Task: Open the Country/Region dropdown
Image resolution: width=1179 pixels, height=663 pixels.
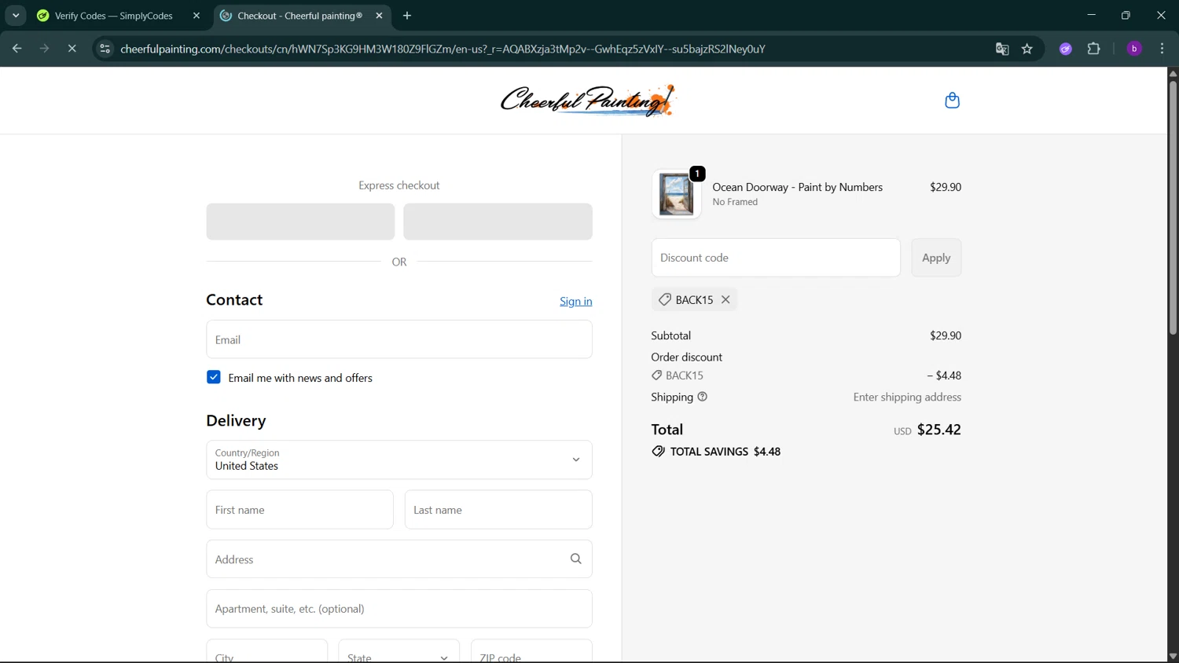Action: click(399, 460)
